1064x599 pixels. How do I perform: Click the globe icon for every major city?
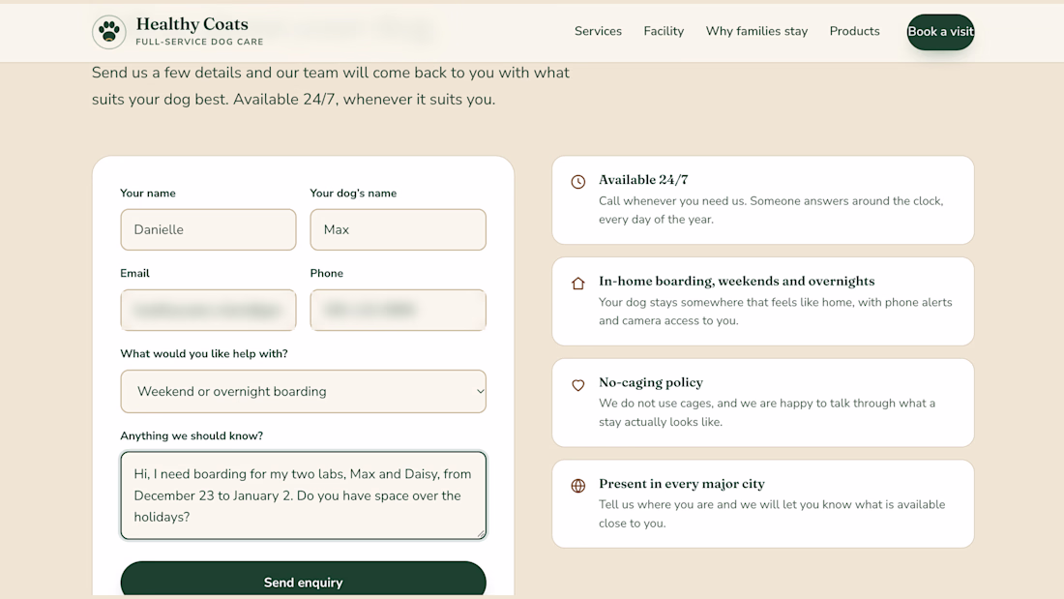click(x=578, y=486)
